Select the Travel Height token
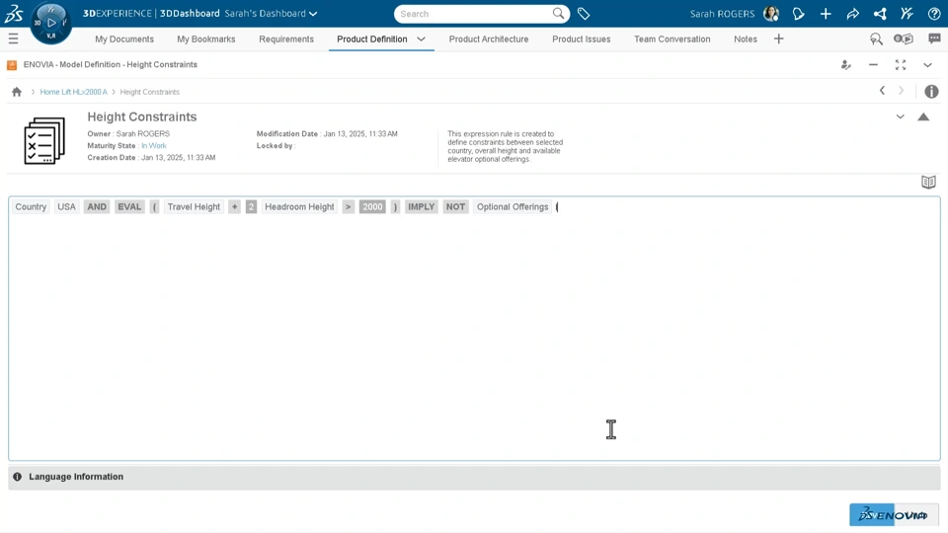This screenshot has height=533, width=948. (x=194, y=206)
